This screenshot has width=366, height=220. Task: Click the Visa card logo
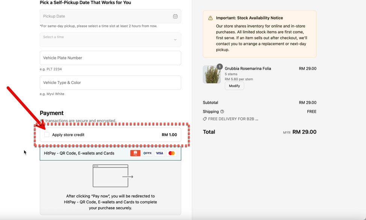click(x=159, y=153)
